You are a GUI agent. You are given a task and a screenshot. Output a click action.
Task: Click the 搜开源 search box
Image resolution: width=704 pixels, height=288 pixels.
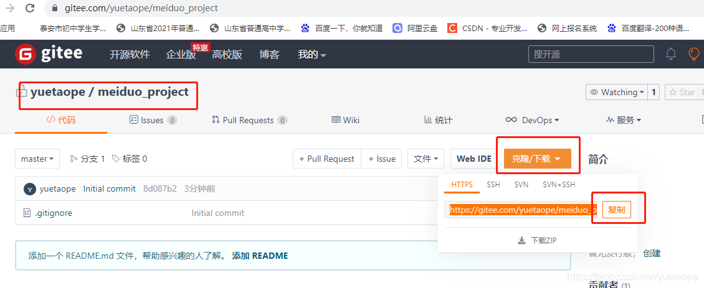point(591,54)
